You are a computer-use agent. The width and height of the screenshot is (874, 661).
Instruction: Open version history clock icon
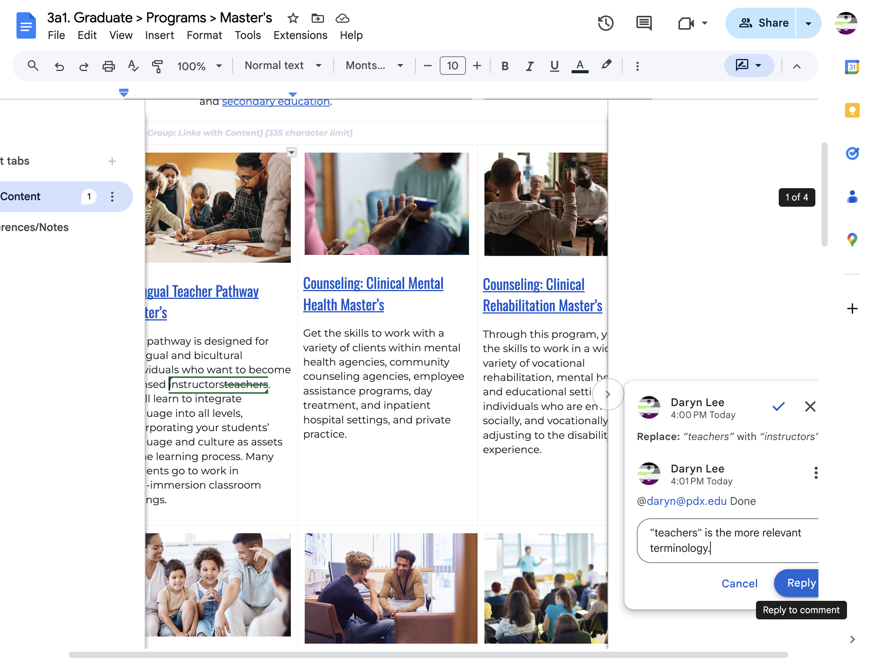pyautogui.click(x=605, y=23)
